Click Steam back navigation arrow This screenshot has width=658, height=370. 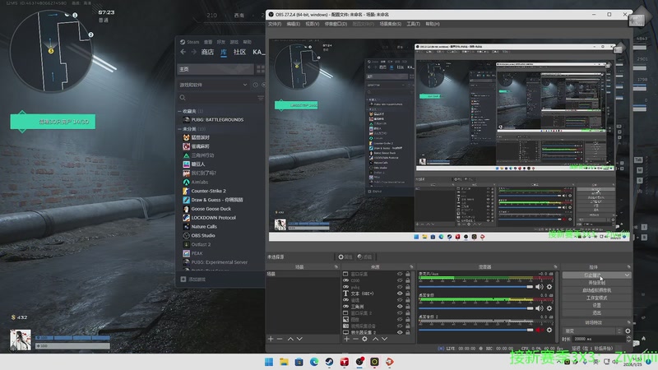click(x=183, y=52)
